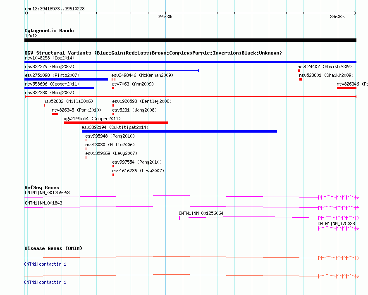Open the dgv2595n54 (Cooper2011) variant label
368x295 pixels.
92,119
